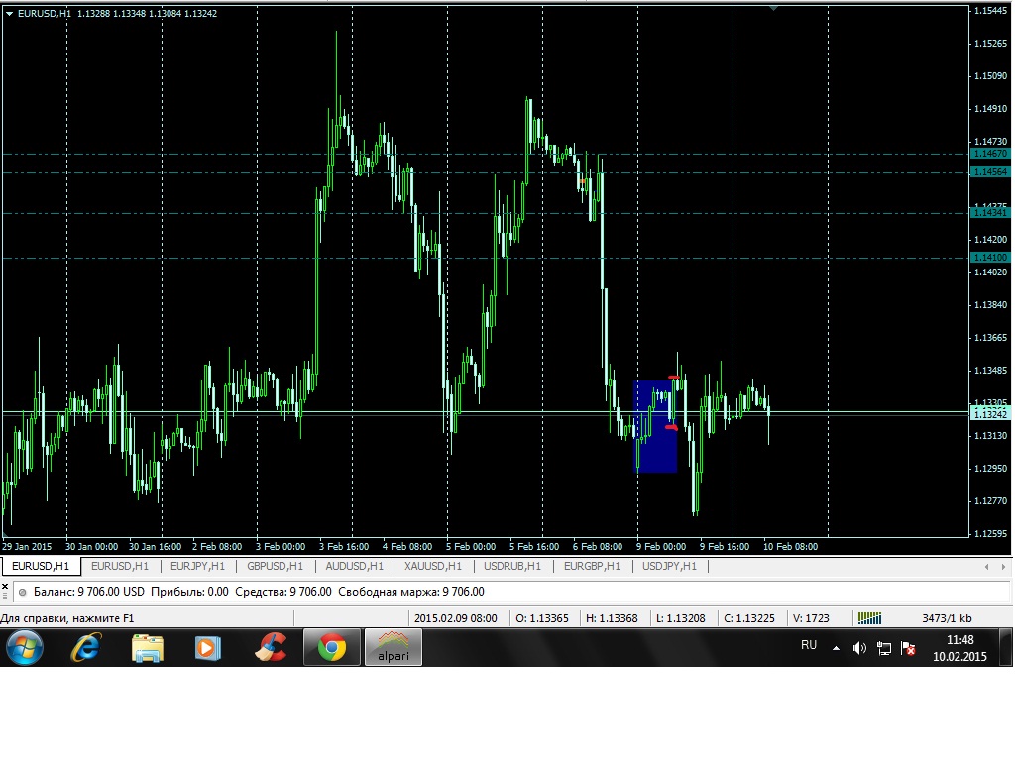This screenshot has width=1015, height=761.
Task: Select the 1.14341 horizontal level label
Action: pos(990,213)
